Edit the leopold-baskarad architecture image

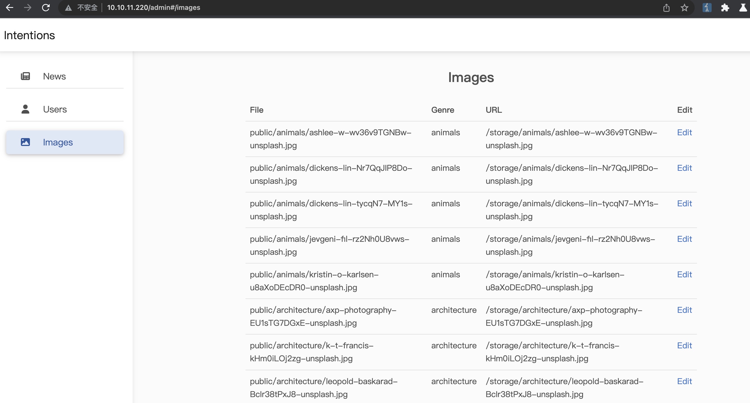click(684, 381)
